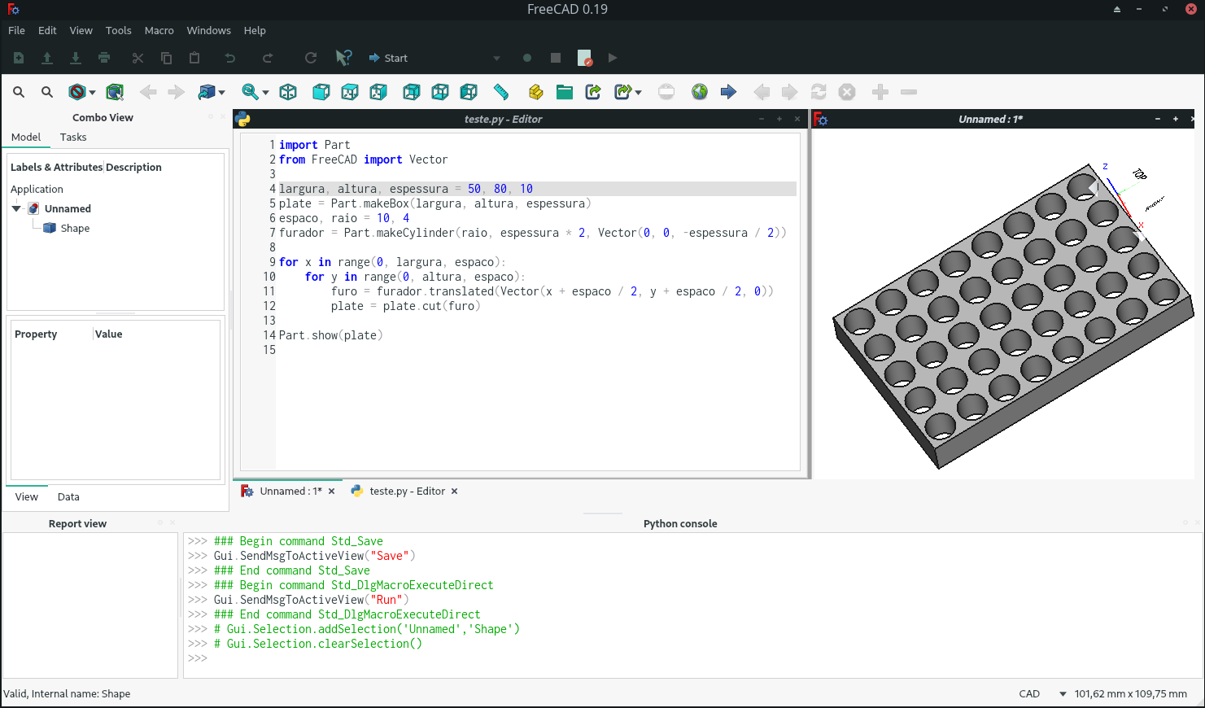Select the isometric view icon
1205x708 pixels.
click(289, 92)
